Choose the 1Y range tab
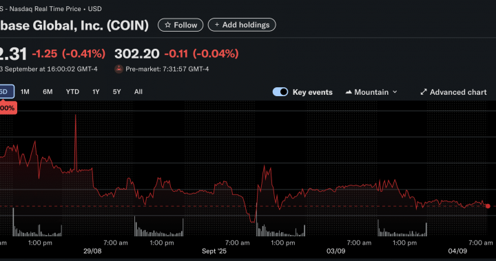 tap(96, 92)
